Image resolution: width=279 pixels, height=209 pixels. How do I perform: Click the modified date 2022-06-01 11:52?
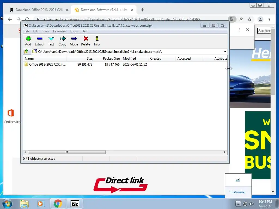135,64
